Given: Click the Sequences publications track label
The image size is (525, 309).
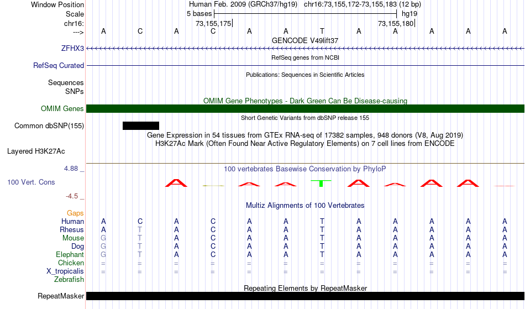Looking at the screenshot, I should click(x=66, y=83).
